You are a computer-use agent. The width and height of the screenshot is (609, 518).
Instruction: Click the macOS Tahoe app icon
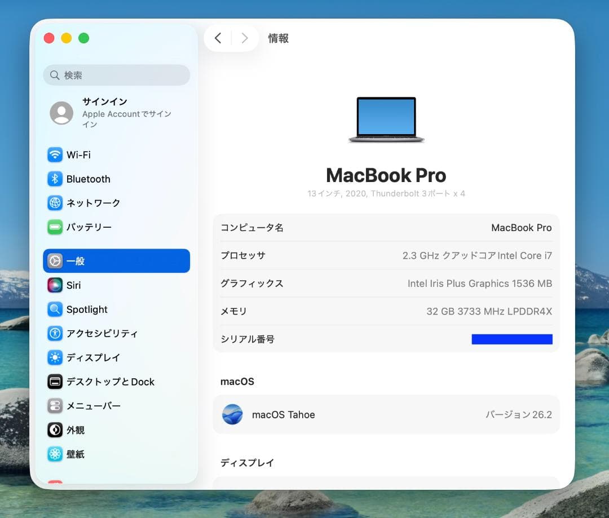(x=232, y=414)
